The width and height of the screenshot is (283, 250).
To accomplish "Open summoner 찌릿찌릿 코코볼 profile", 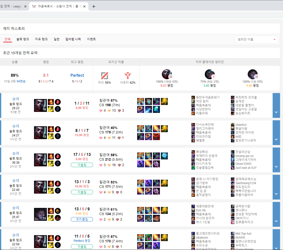I will pos(246,98).
